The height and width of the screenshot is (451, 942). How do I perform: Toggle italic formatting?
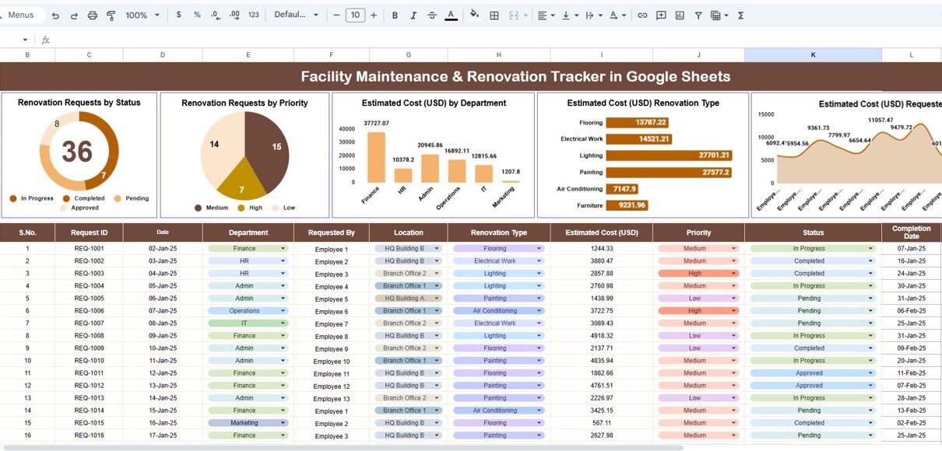[413, 16]
